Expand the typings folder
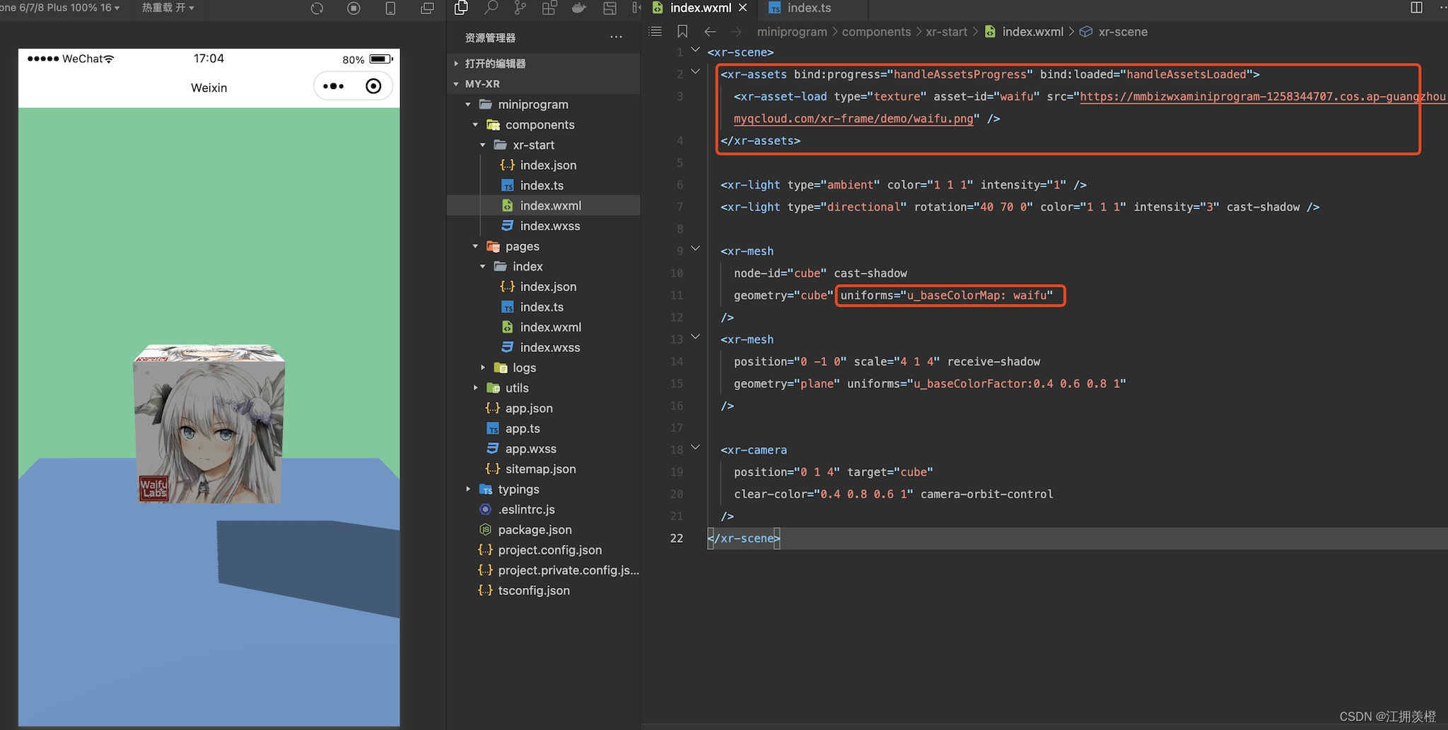This screenshot has width=1448, height=730. point(468,490)
